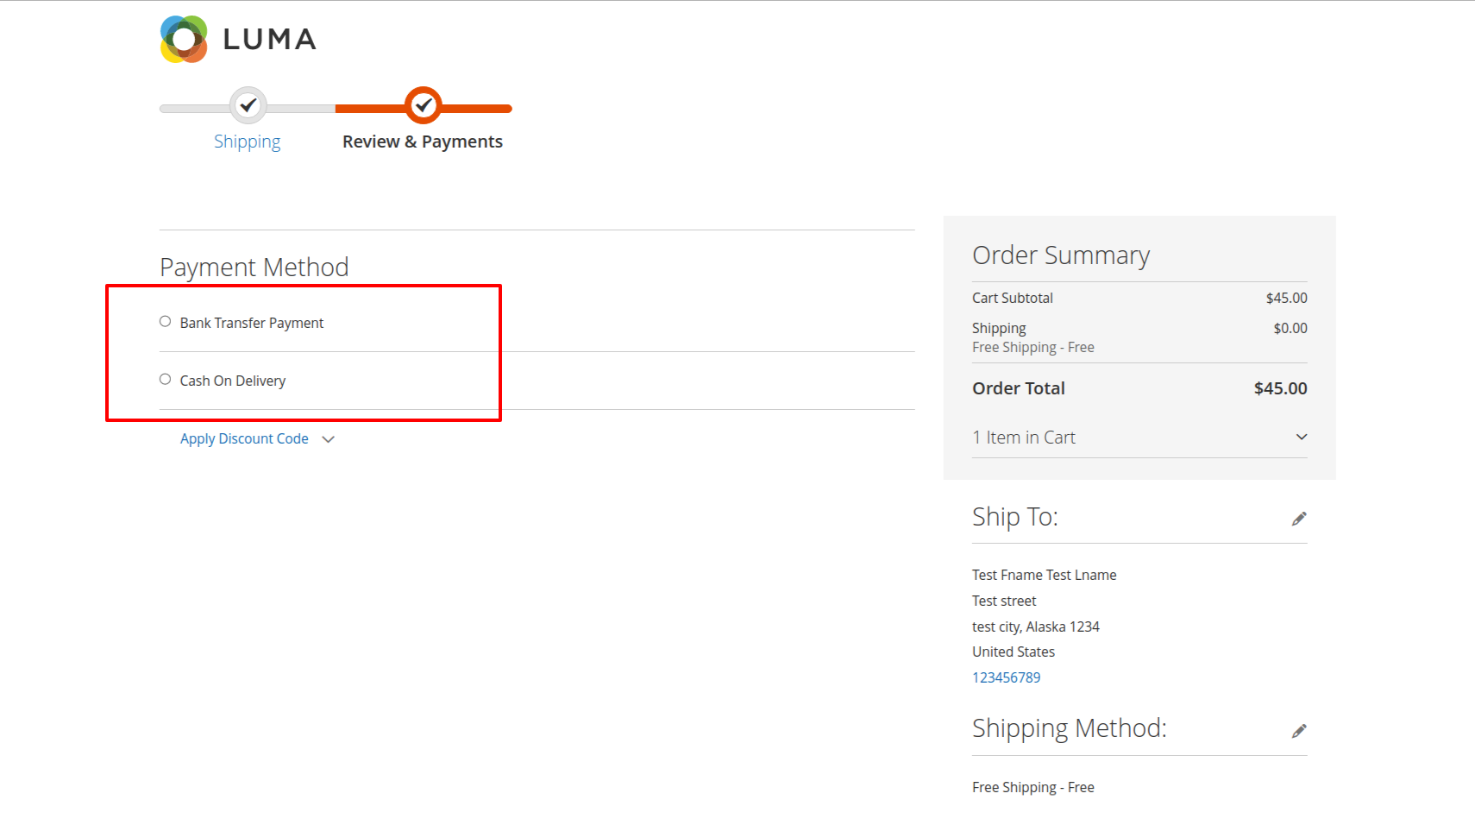Click the Order Total $45.00 amount
This screenshot has width=1475, height=825.
point(1280,388)
